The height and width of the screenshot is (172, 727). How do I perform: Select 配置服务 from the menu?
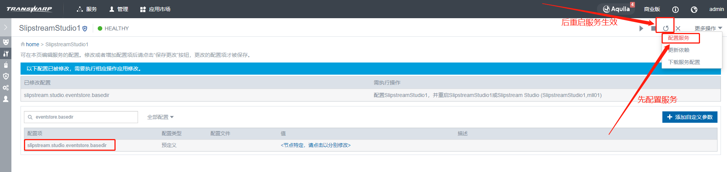(x=679, y=38)
